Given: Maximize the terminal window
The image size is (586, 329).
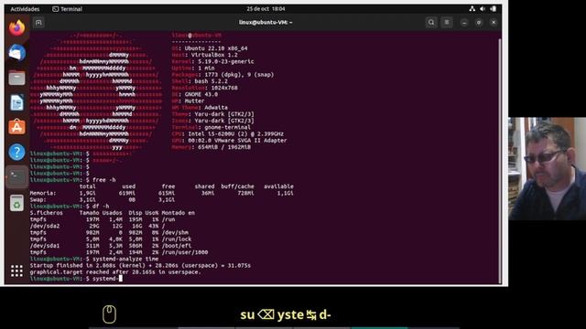Looking at the screenshot, I should click(479, 22).
